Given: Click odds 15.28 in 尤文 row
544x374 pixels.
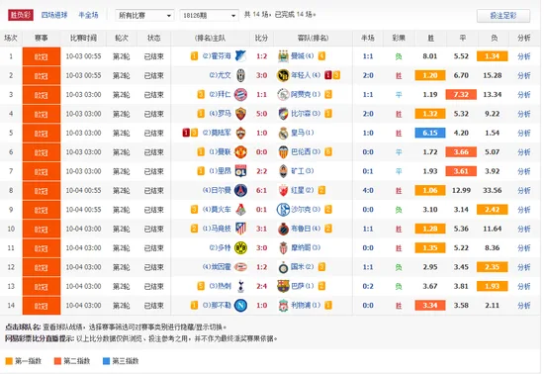Looking at the screenshot, I should pos(492,75).
